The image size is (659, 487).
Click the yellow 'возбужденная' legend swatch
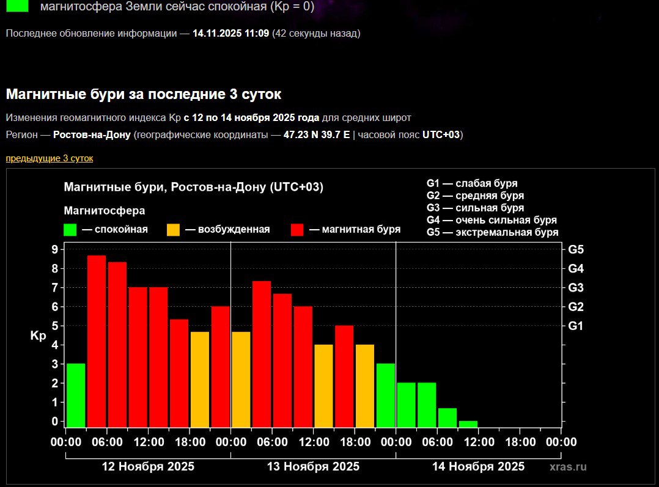pos(174,230)
